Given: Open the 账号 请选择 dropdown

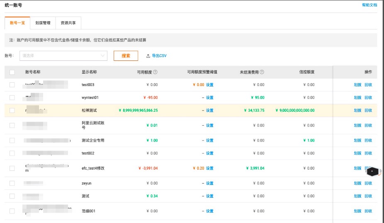Looking at the screenshot, I should click(63, 56).
